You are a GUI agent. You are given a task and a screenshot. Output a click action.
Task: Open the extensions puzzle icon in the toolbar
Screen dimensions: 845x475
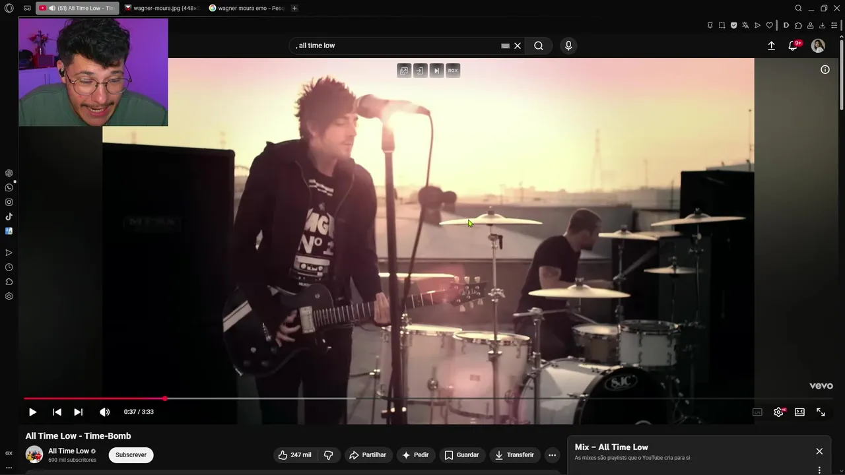click(x=798, y=26)
